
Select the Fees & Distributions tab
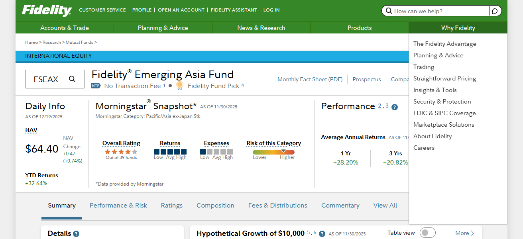278,205
